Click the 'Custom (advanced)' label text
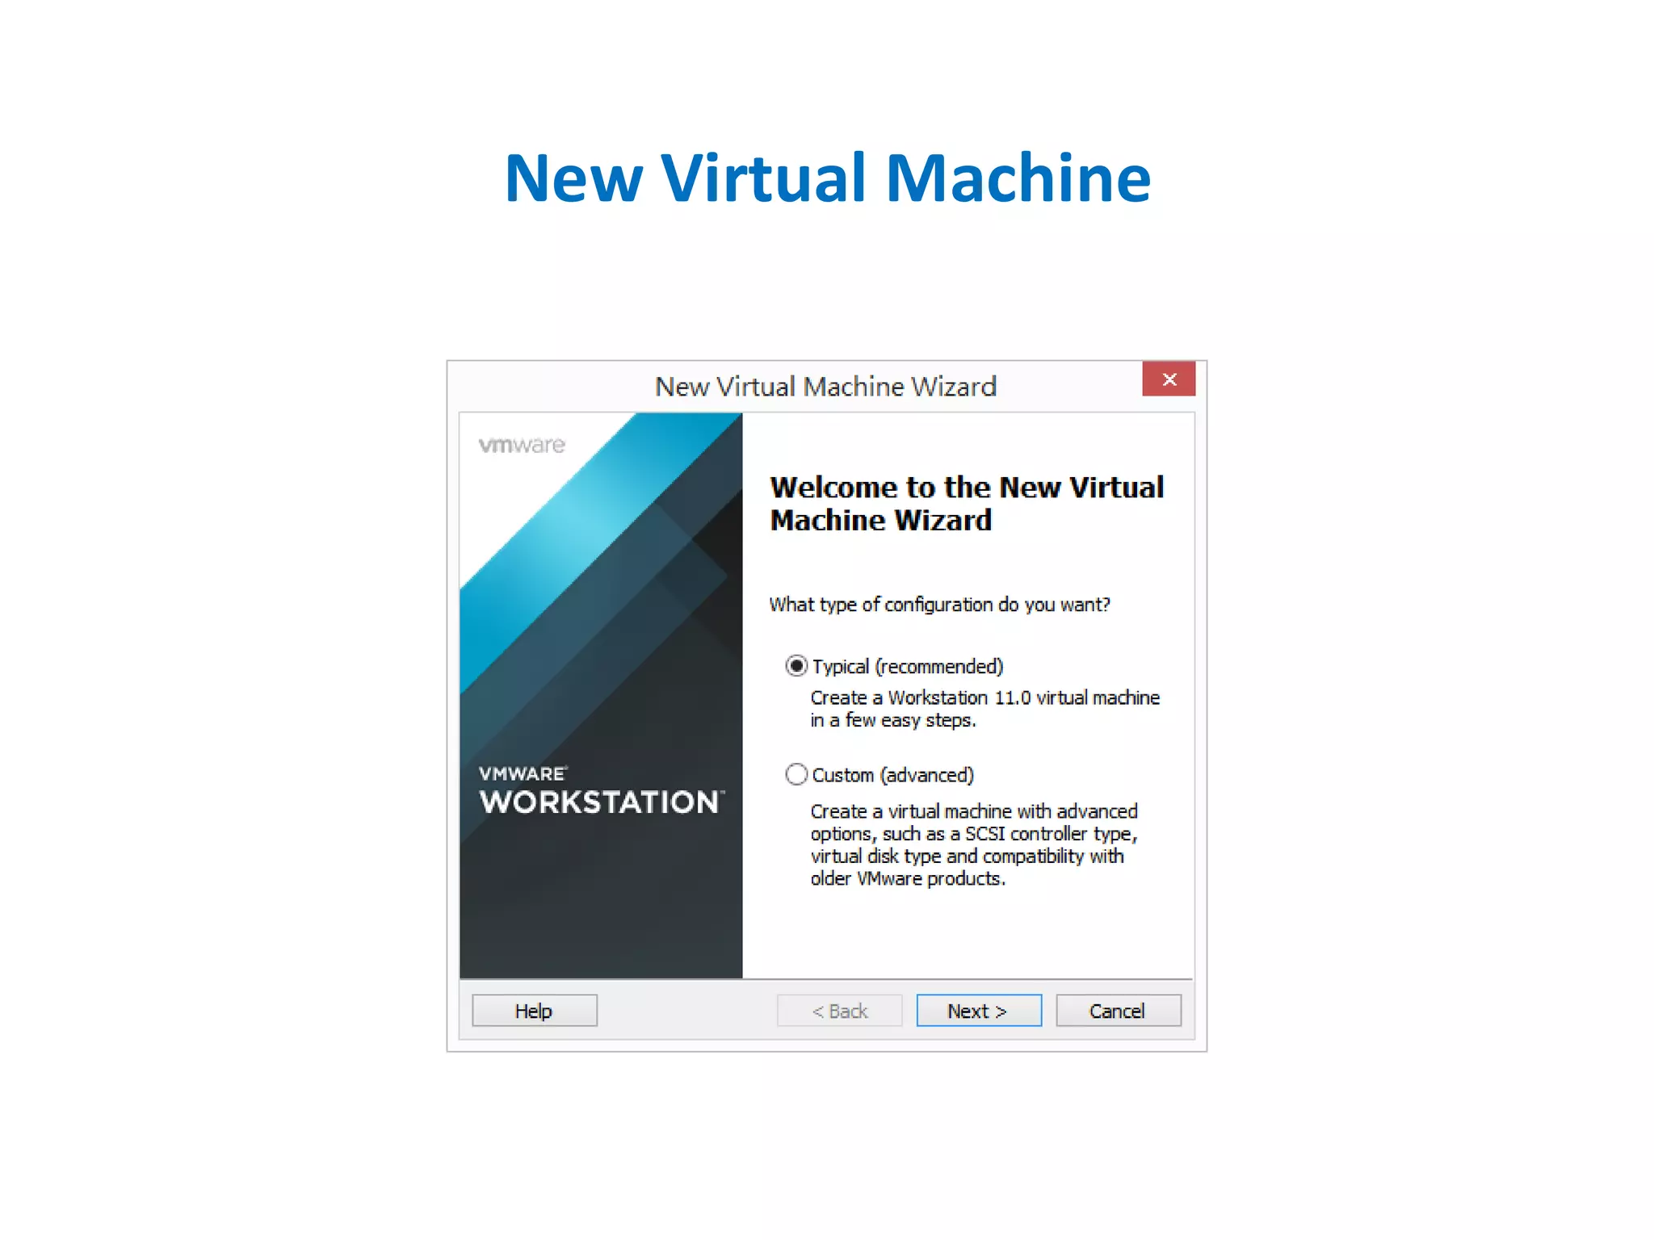Screen dimensions: 1654x1240 click(x=893, y=775)
